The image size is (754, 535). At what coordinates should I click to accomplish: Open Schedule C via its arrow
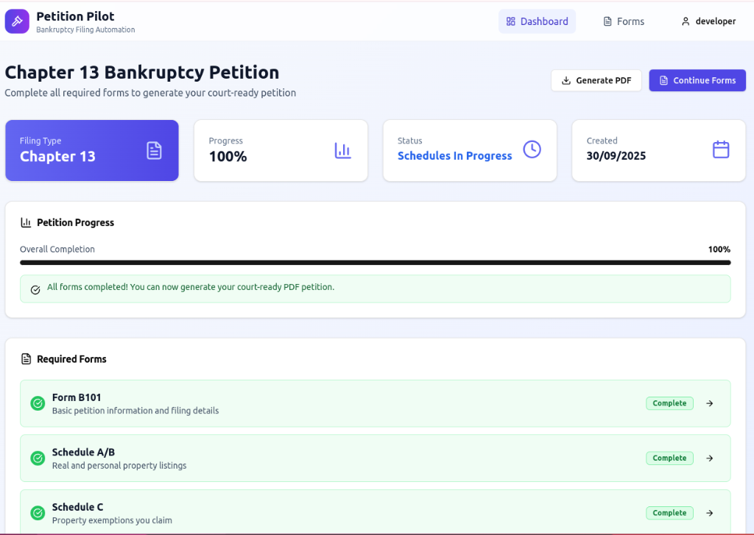click(709, 513)
